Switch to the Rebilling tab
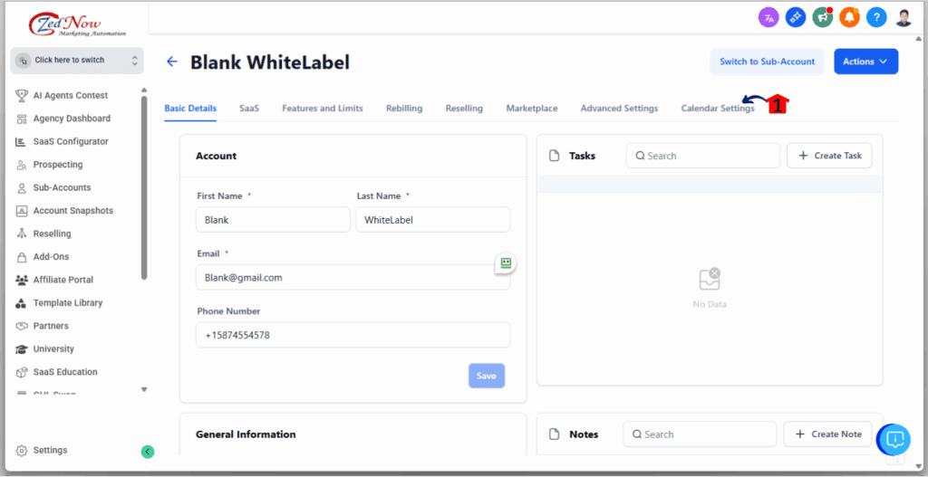 tap(404, 109)
